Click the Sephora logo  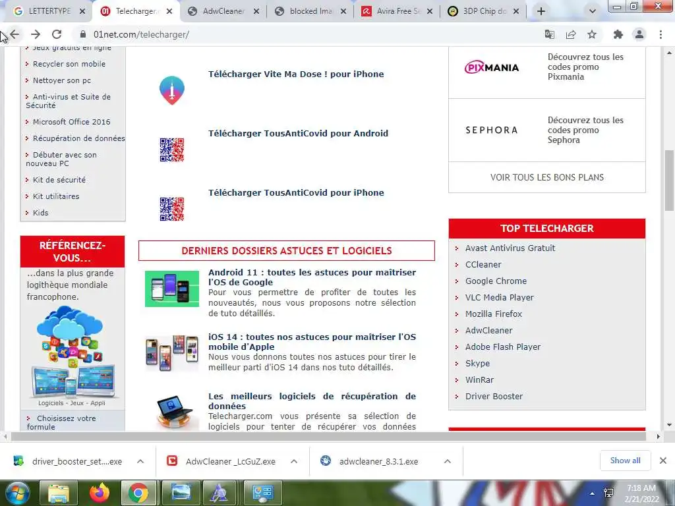click(492, 130)
